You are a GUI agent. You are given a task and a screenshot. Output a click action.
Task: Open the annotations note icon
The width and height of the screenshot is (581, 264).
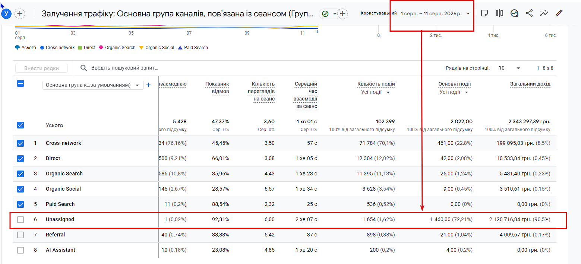coord(484,13)
